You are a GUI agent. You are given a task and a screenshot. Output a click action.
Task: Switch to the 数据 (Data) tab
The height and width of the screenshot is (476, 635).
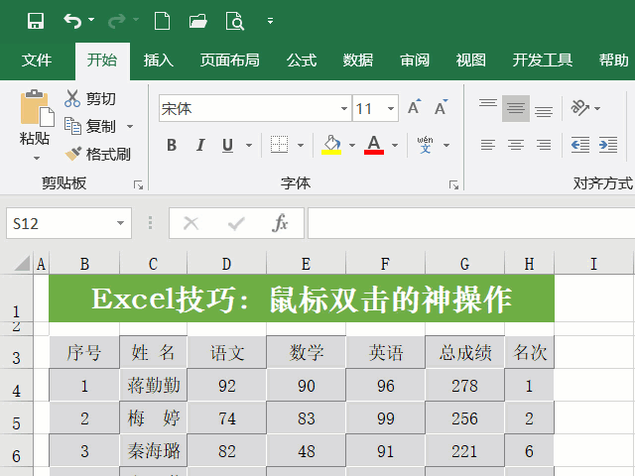pyautogui.click(x=357, y=60)
